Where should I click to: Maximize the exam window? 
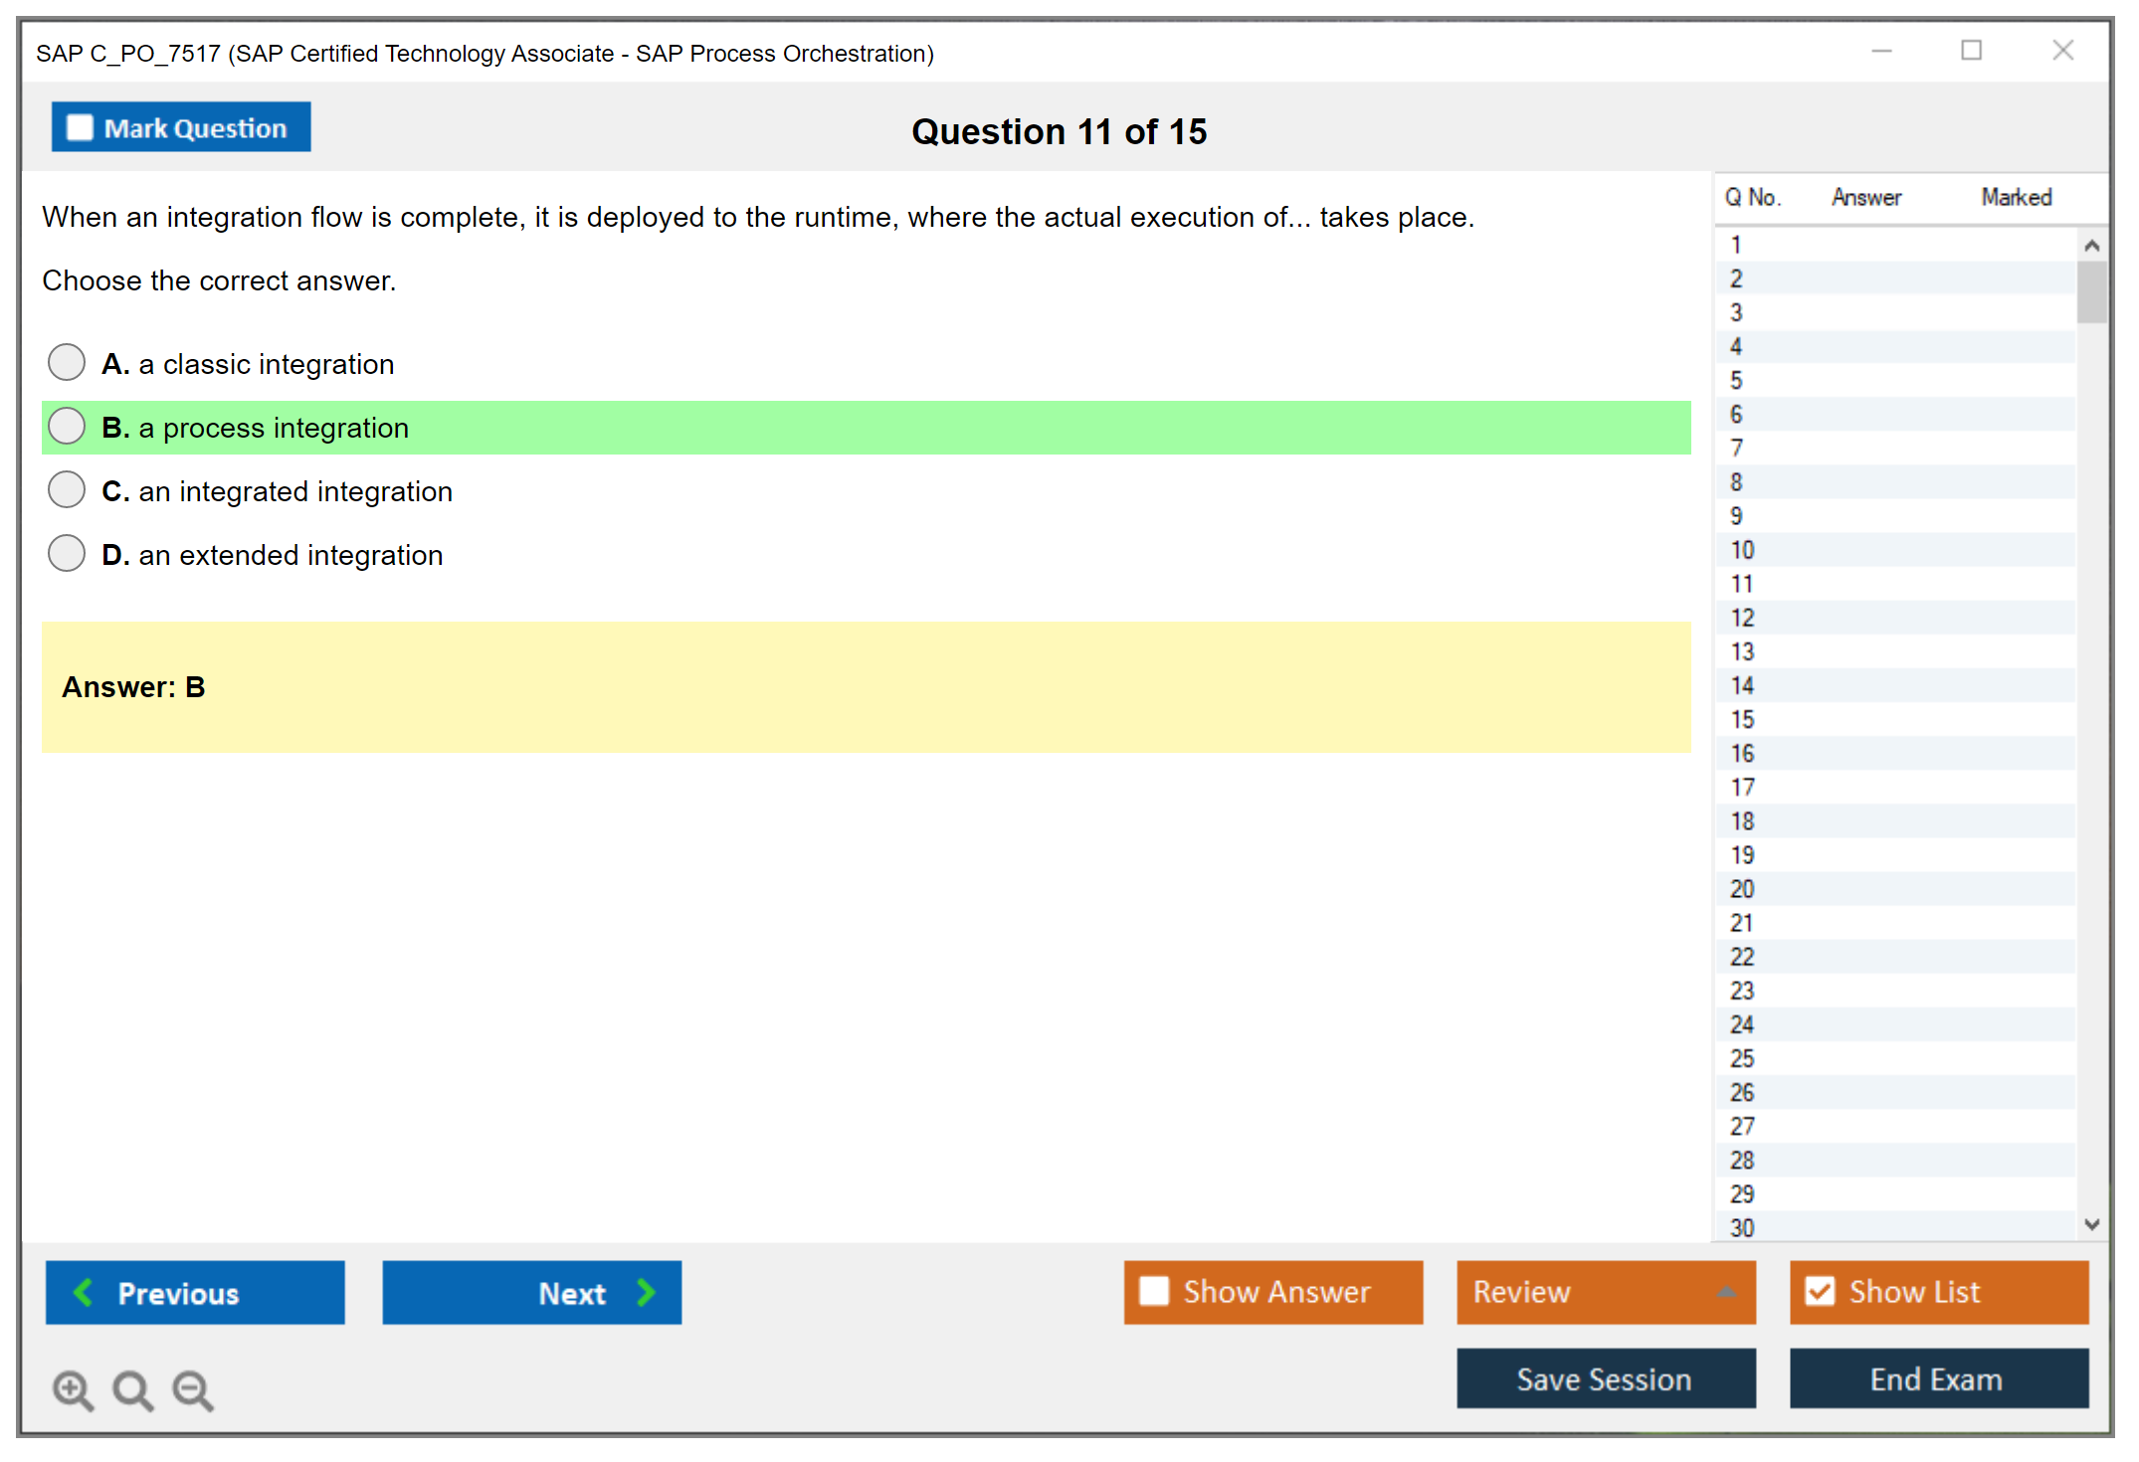(x=1971, y=51)
